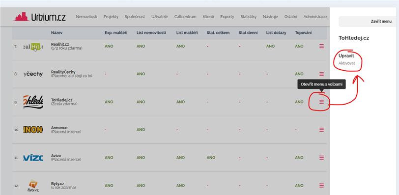Click ANO under List nemovitosti for RealityČechy
399x195 pixels.
pos(141,74)
